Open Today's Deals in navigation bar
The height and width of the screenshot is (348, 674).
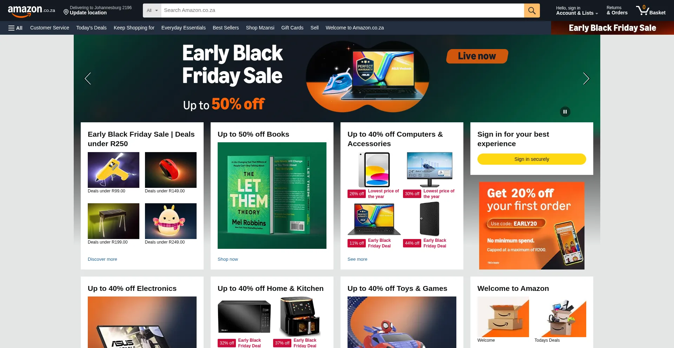coord(91,28)
